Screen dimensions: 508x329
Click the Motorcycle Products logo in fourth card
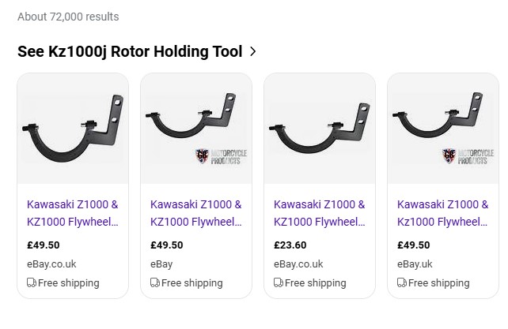468,155
